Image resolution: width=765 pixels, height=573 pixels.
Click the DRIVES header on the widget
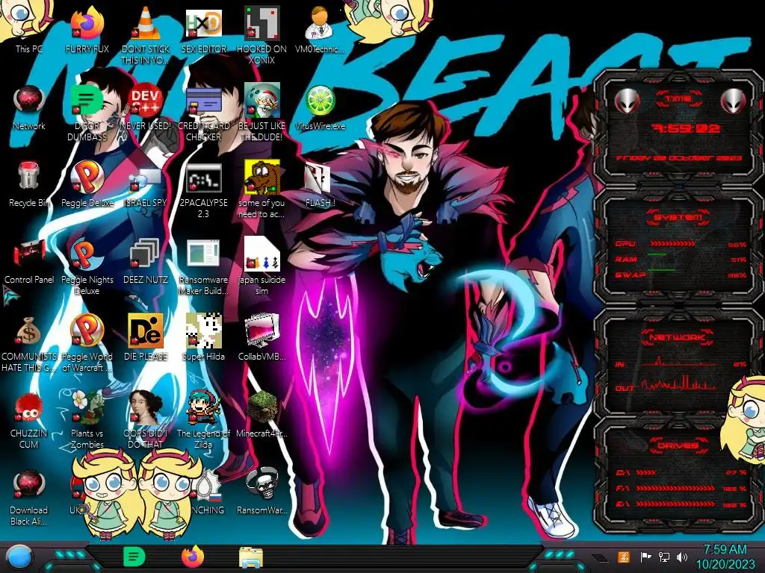pos(678,445)
